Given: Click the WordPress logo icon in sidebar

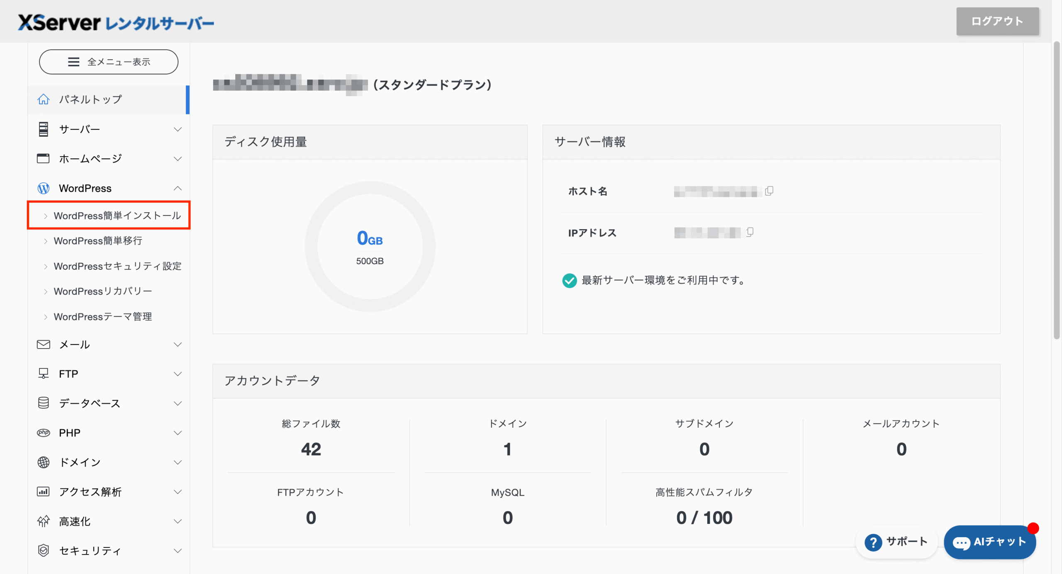Looking at the screenshot, I should [x=44, y=189].
